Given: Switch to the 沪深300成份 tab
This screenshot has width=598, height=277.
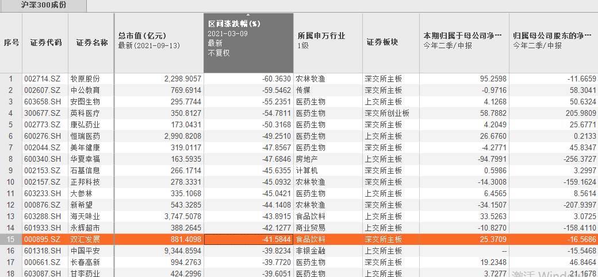Looking at the screenshot, I should point(43,6).
